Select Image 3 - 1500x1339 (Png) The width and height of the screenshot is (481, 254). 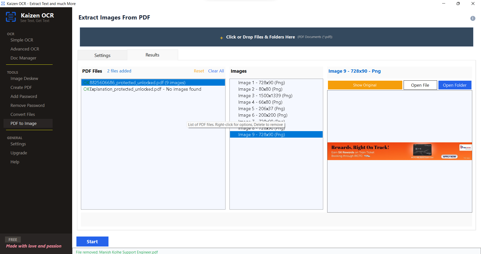265,96
